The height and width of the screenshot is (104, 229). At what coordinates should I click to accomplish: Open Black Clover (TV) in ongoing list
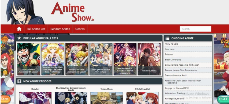click(x=173, y=60)
